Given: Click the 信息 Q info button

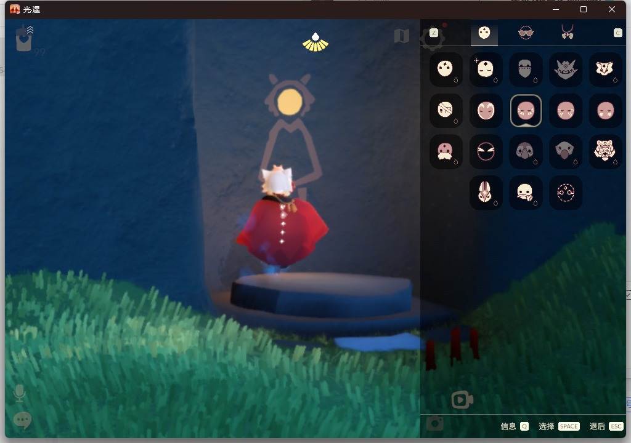Looking at the screenshot, I should pos(515,426).
